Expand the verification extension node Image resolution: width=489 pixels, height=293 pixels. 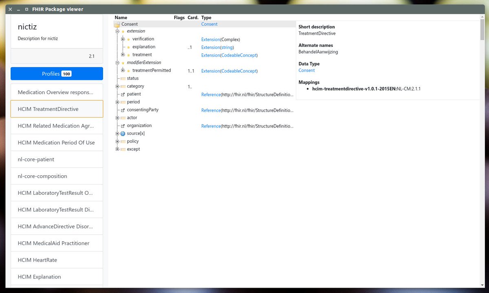123,39
